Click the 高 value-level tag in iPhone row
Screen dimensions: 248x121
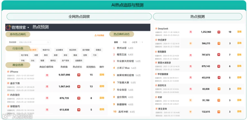click(47, 75)
